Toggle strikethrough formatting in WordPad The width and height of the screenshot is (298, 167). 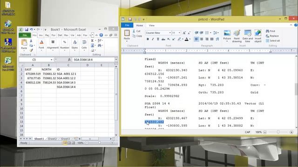coord(163,39)
